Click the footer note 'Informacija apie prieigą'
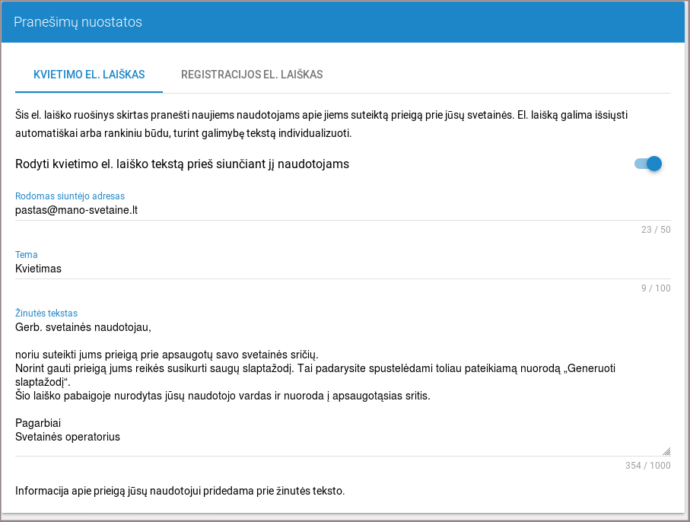The width and height of the screenshot is (690, 522). [x=180, y=491]
